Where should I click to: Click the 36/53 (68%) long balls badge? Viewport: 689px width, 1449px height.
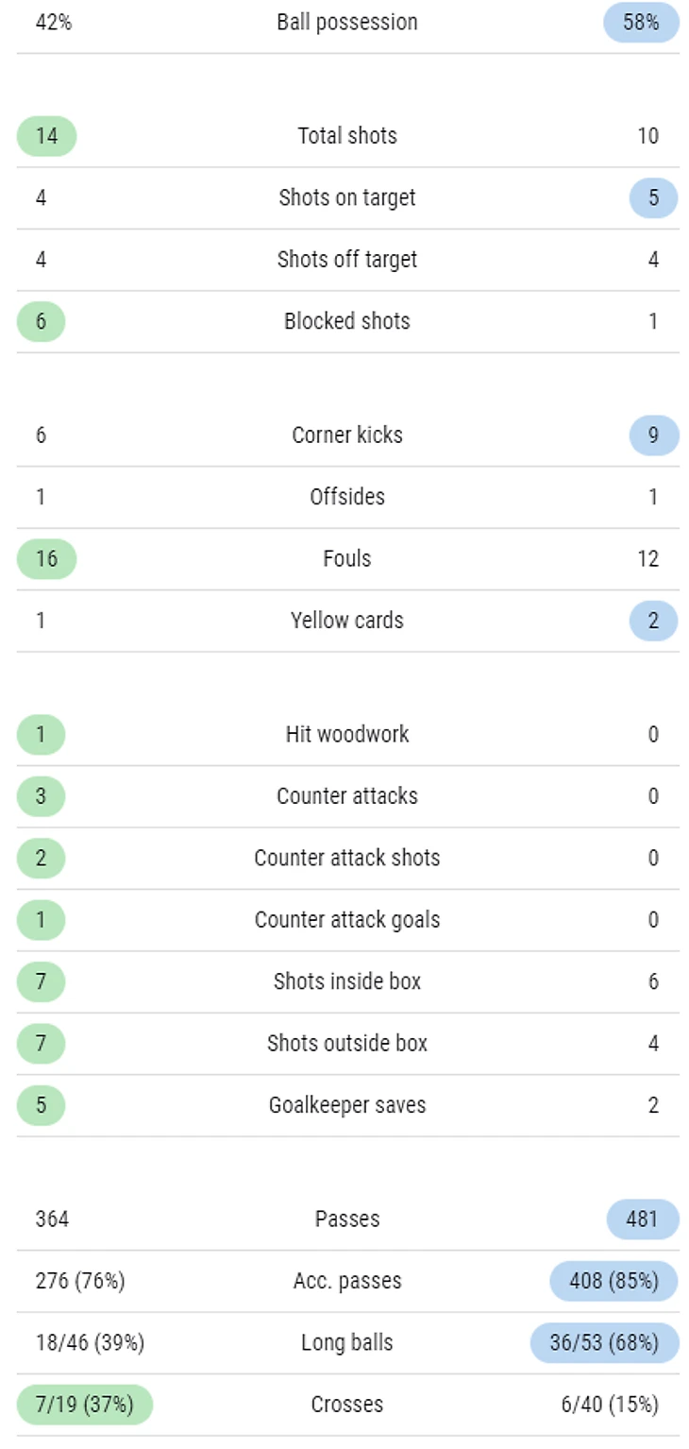tap(604, 1343)
